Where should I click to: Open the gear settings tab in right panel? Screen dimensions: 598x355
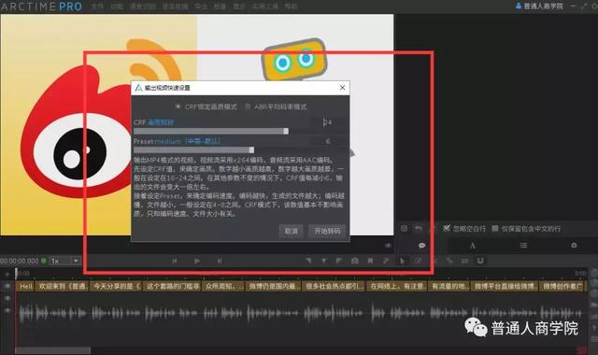(574, 246)
